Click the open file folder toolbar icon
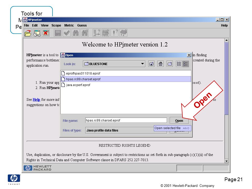Screen dimensions: 252x189 click(28, 33)
